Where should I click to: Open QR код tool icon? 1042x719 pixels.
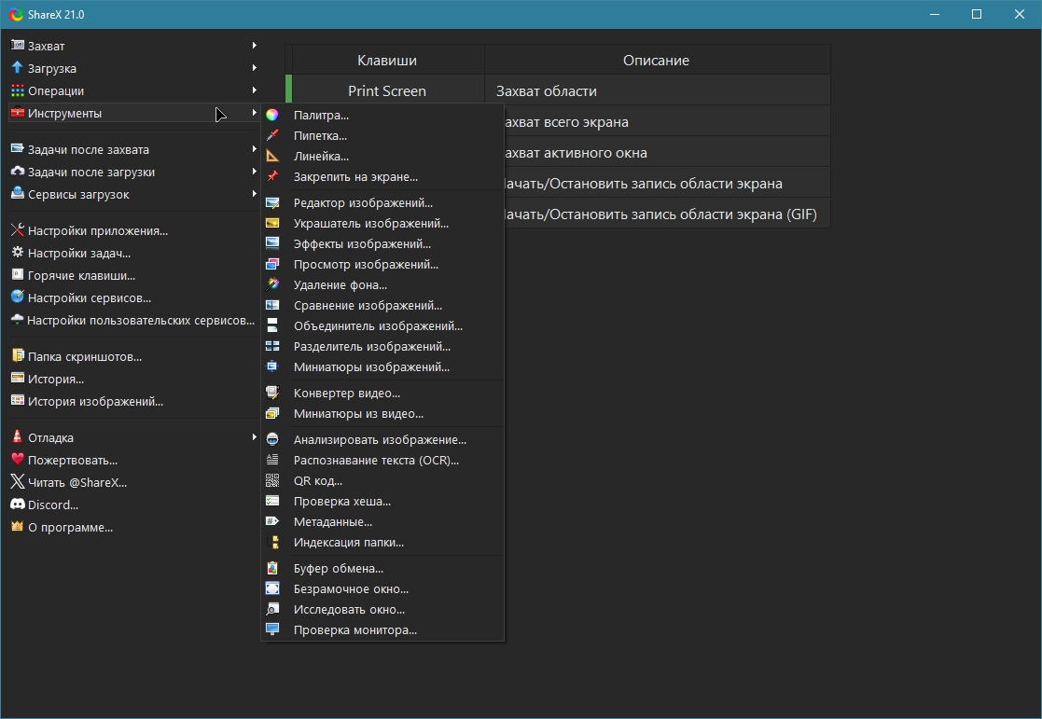pos(272,480)
